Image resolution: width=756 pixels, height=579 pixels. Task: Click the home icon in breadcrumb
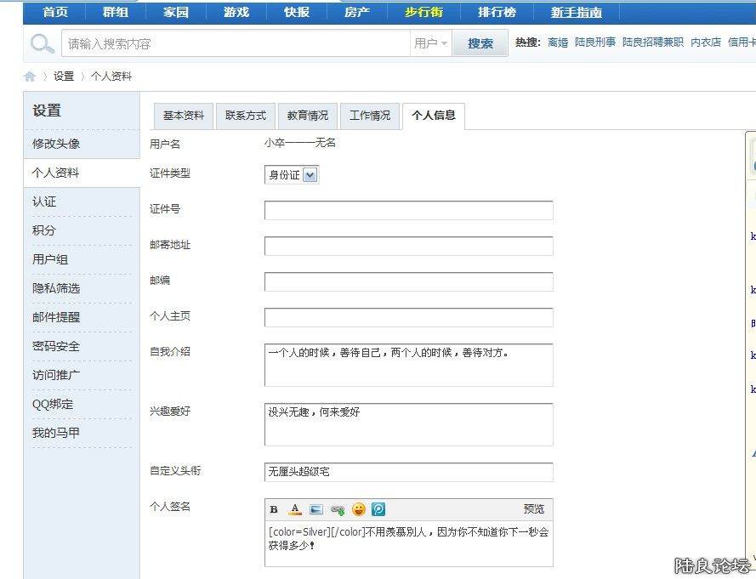[x=30, y=77]
